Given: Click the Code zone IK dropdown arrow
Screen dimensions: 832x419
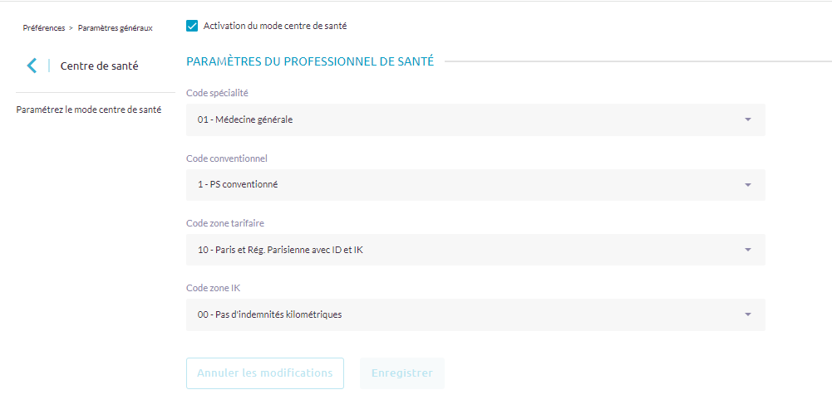Looking at the screenshot, I should (x=747, y=314).
